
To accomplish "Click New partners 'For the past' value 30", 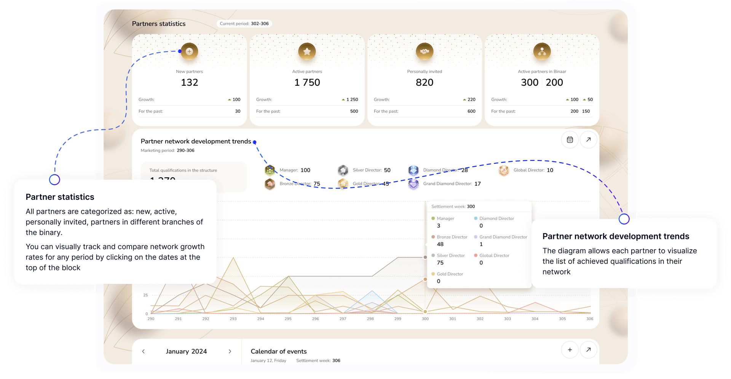I will pos(238,111).
